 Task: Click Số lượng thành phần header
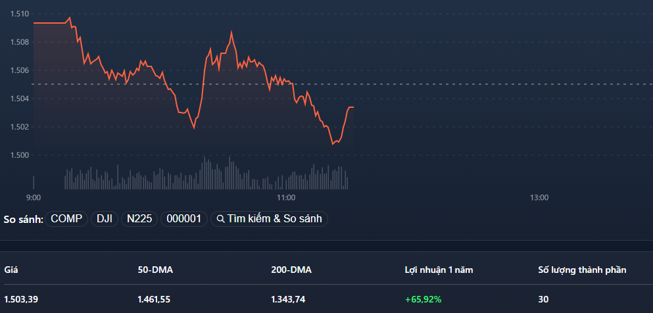582,270
